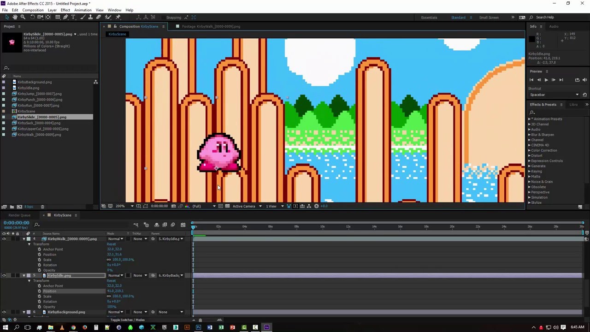Select KirbyJump_[0000-0007].png in the Project panel
Image resolution: width=590 pixels, height=332 pixels.
[x=40, y=94]
